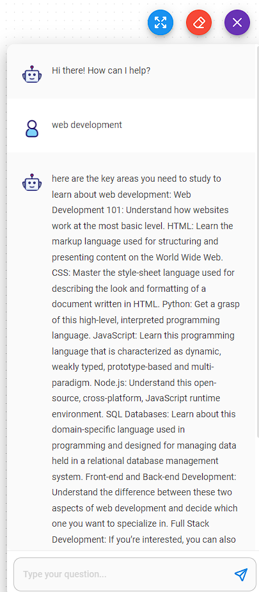
Task: Click the robot avatar beside 'Hi there!' greeting
Action: tap(32, 74)
